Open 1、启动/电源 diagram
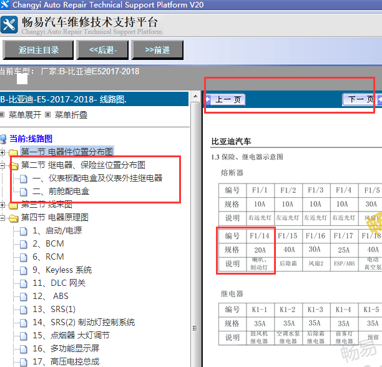382x367 pixels. (x=57, y=230)
